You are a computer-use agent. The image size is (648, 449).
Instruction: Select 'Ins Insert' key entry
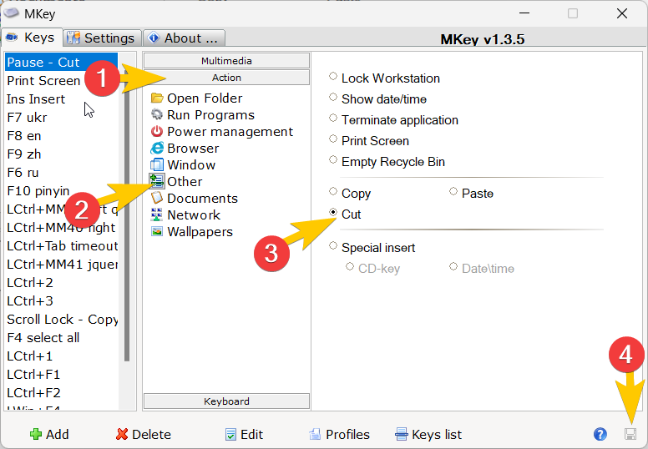(x=61, y=99)
